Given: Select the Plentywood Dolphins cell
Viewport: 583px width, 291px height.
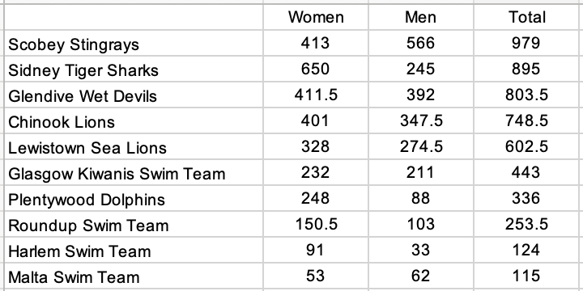Looking at the screenshot, I should [x=134, y=199].
